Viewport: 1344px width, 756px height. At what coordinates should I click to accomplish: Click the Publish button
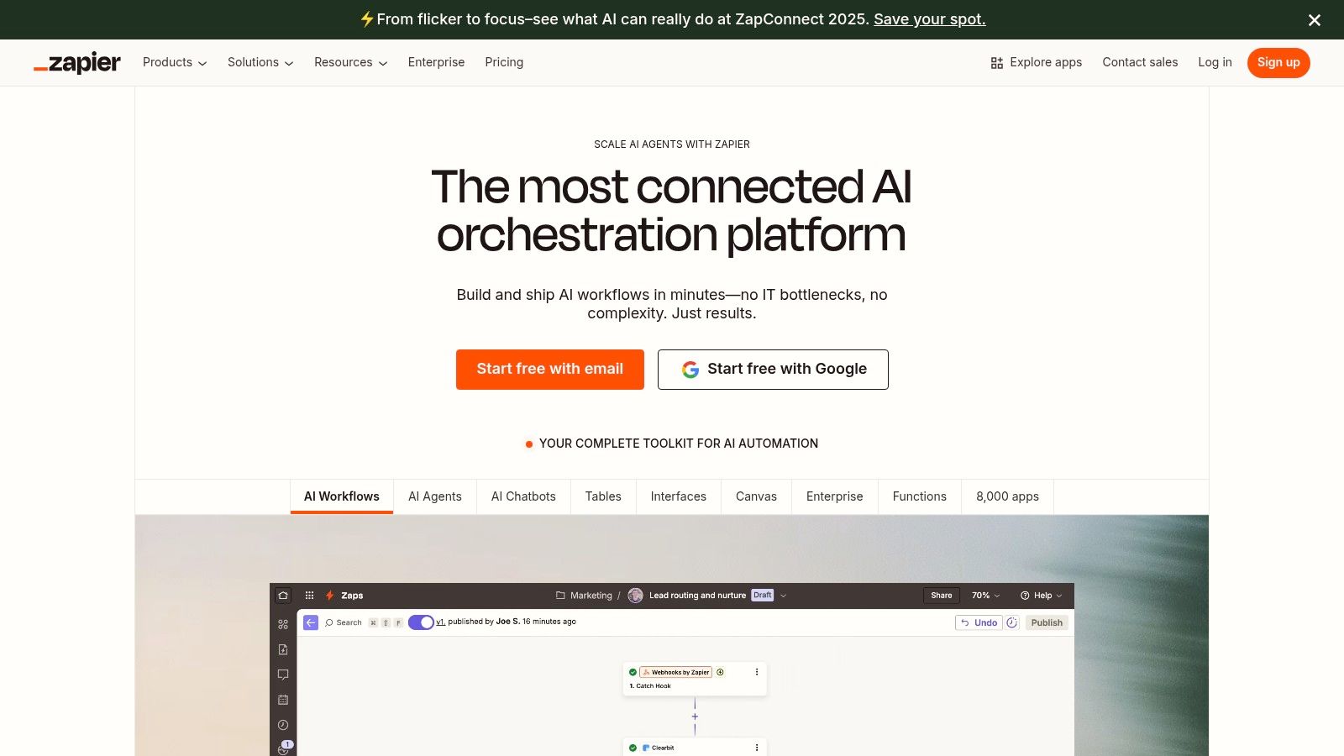(1047, 622)
